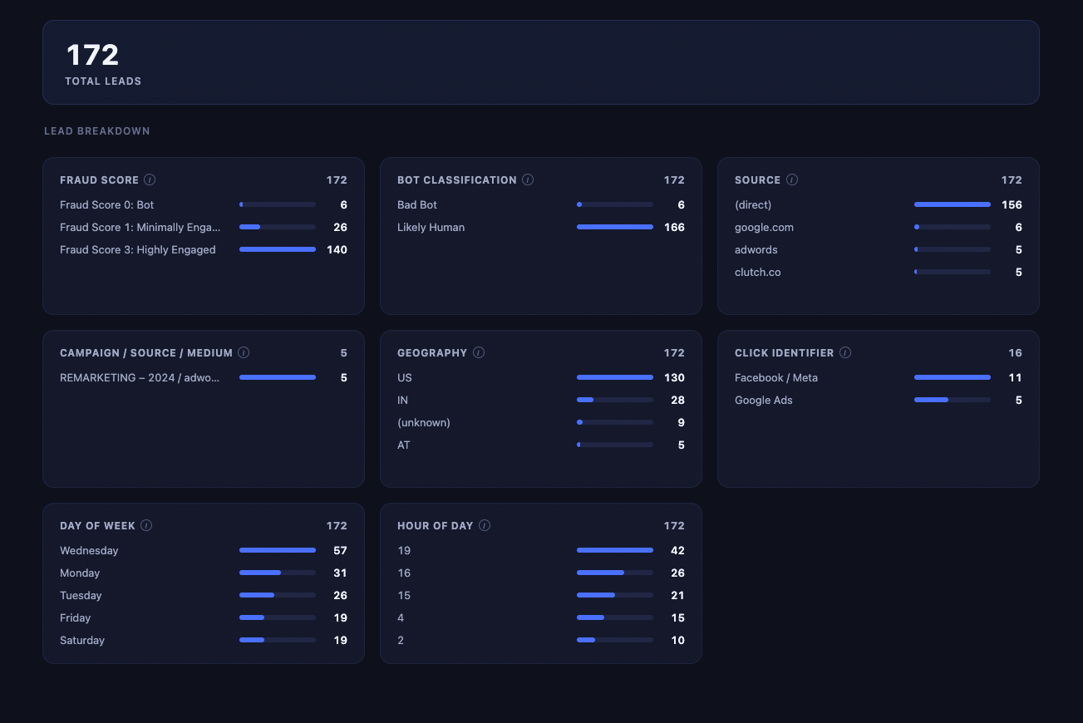This screenshot has width=1083, height=723.
Task: Select the AT geography label
Action: point(404,445)
